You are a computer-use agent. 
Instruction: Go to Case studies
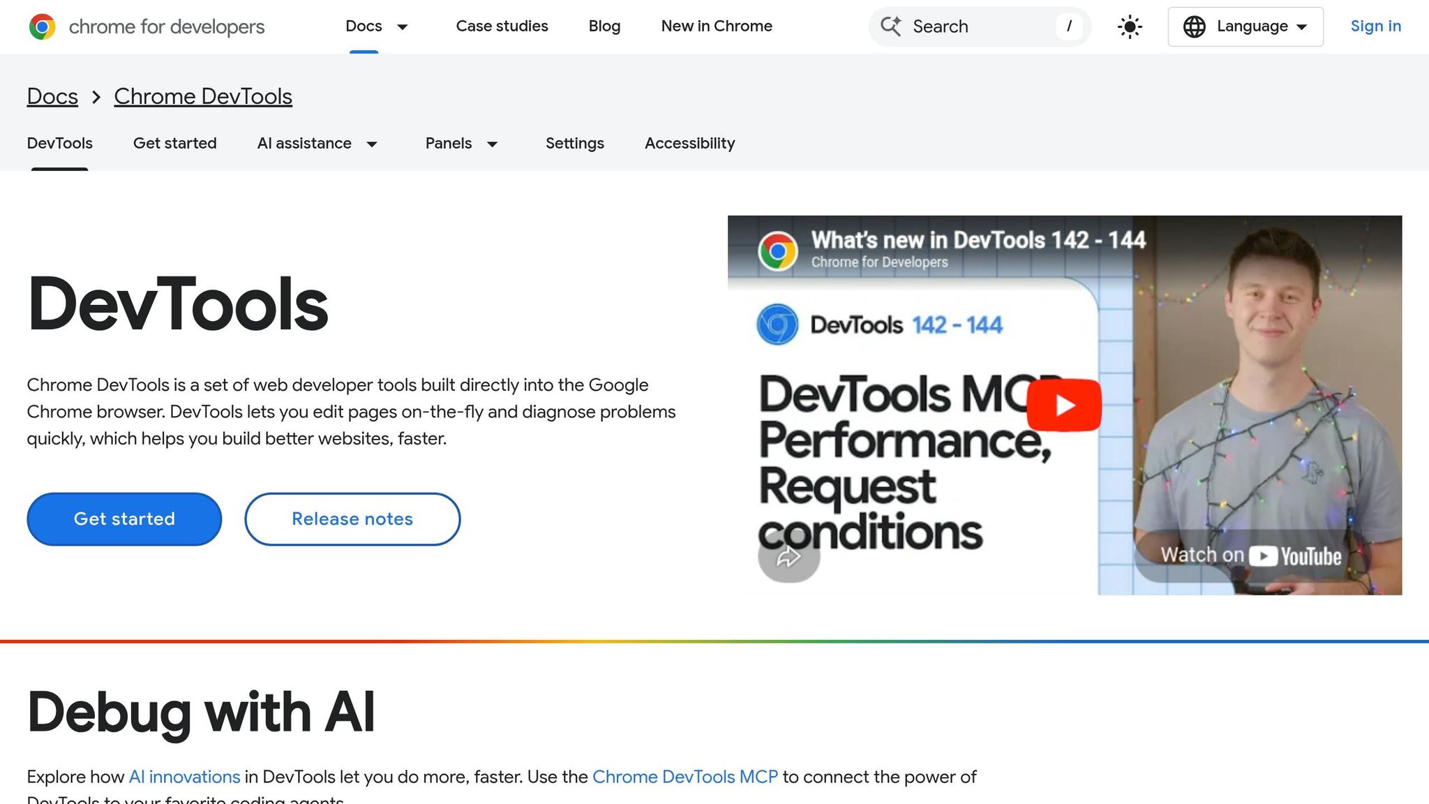click(502, 26)
